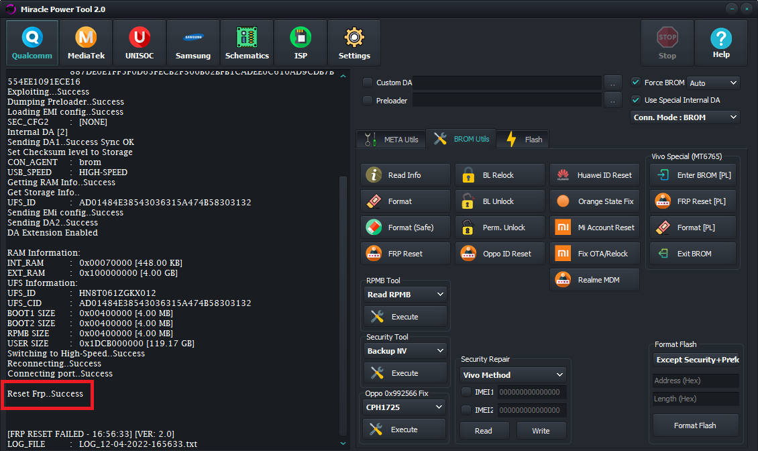Click the Stop operation icon
The height and width of the screenshot is (451, 758).
[667, 43]
